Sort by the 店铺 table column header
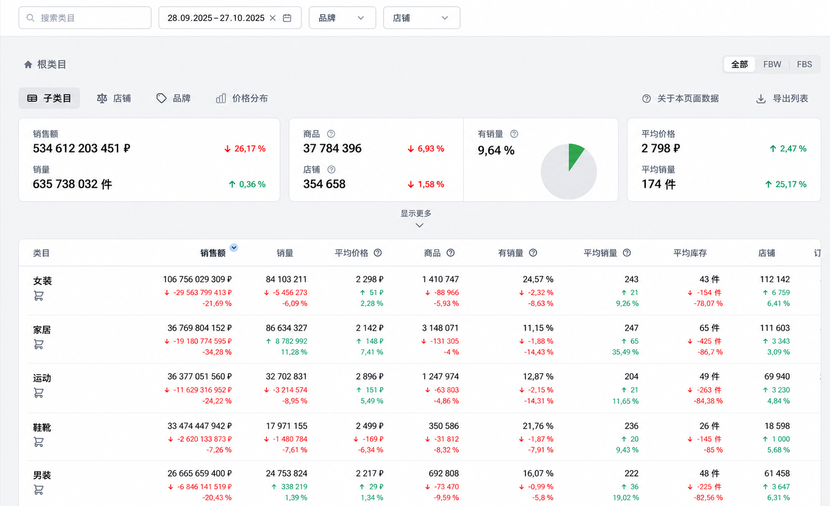 766,253
